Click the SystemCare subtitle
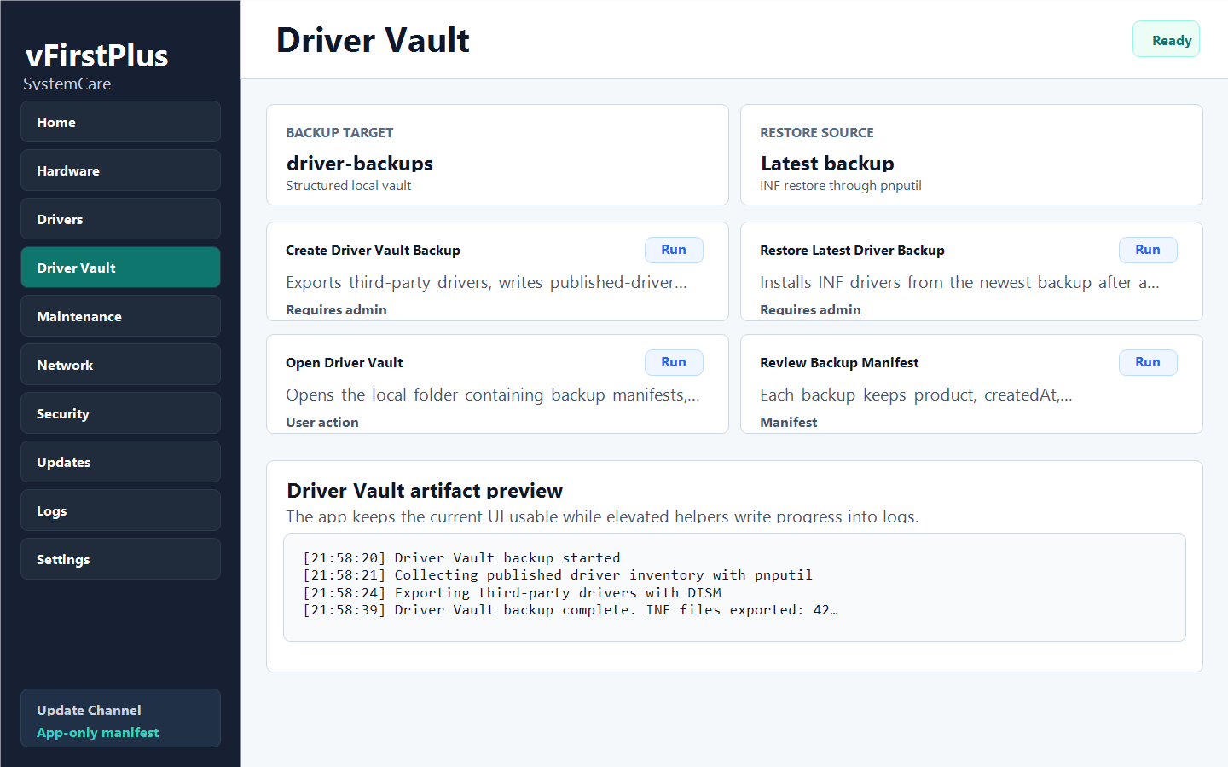 pyautogui.click(x=67, y=84)
